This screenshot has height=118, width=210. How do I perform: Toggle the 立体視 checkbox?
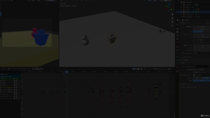[x=182, y=60]
